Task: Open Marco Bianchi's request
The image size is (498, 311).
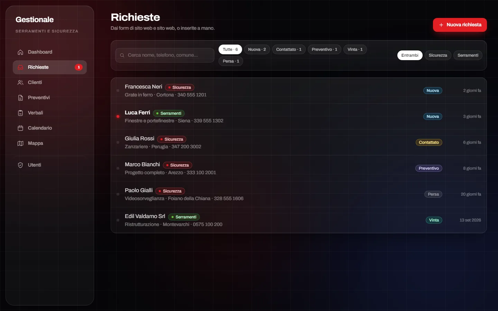Action: click(299, 168)
